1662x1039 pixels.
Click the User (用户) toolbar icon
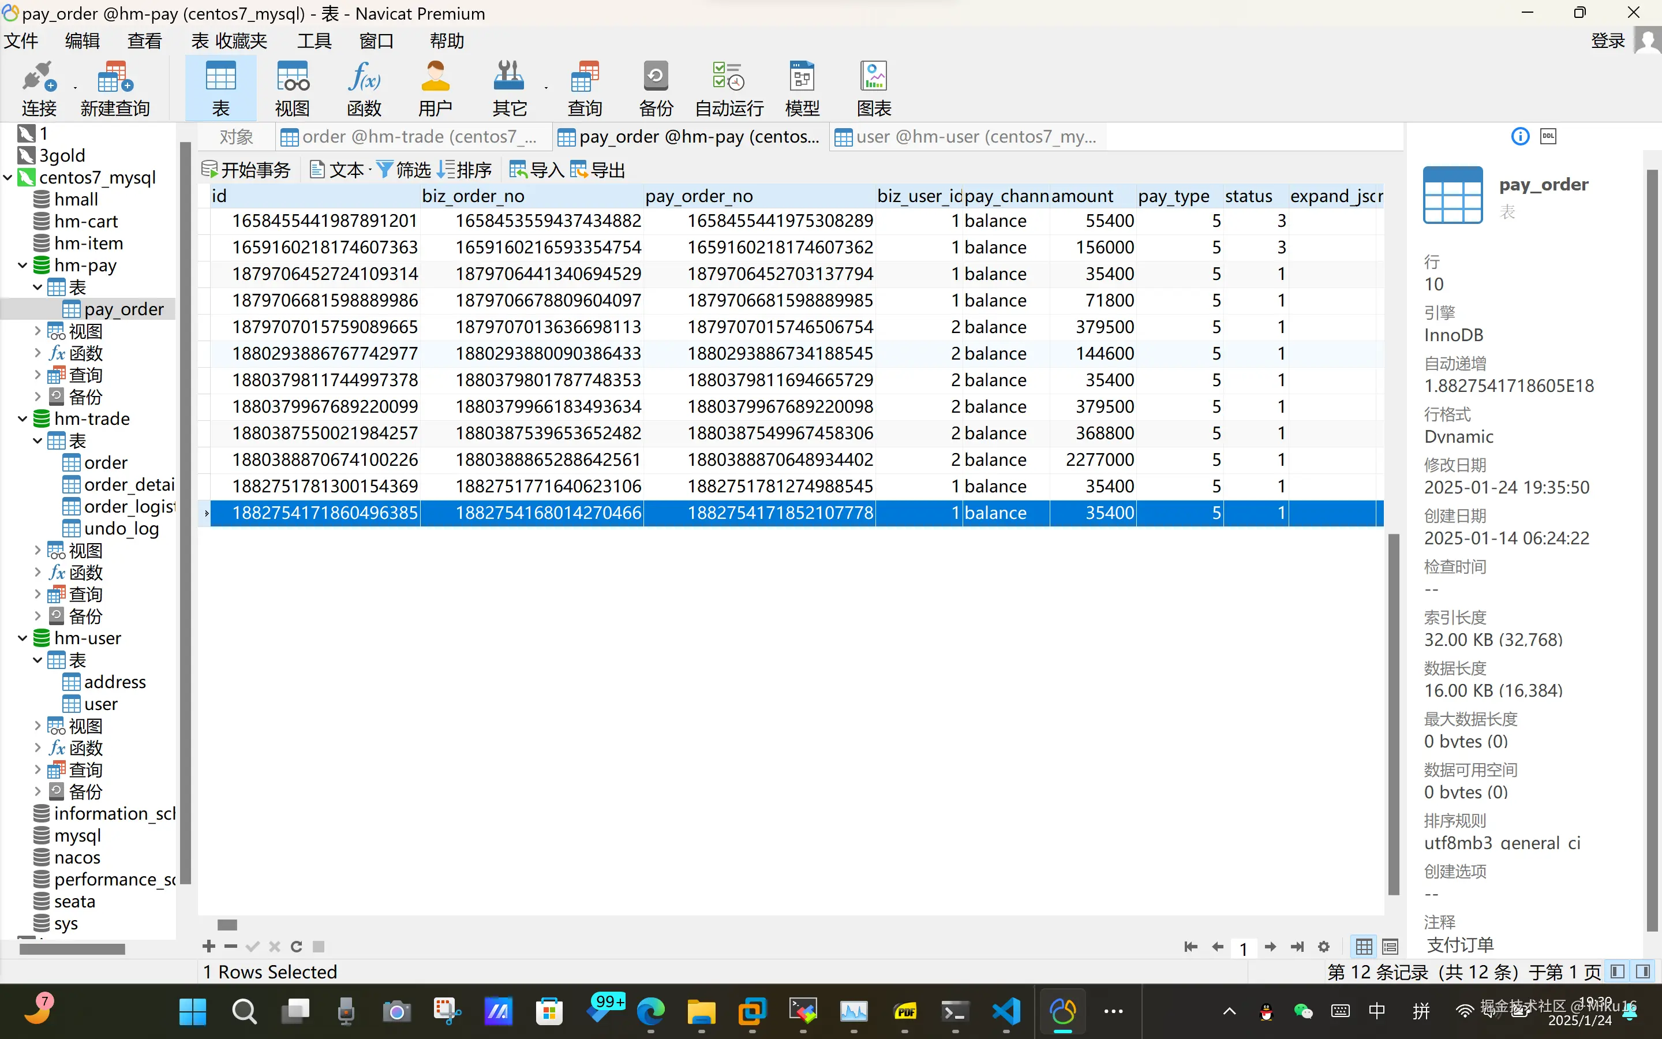(x=435, y=88)
